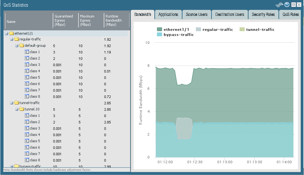Click class 1 icon under default-group
Screen dimensions: 304x175
(27, 52)
